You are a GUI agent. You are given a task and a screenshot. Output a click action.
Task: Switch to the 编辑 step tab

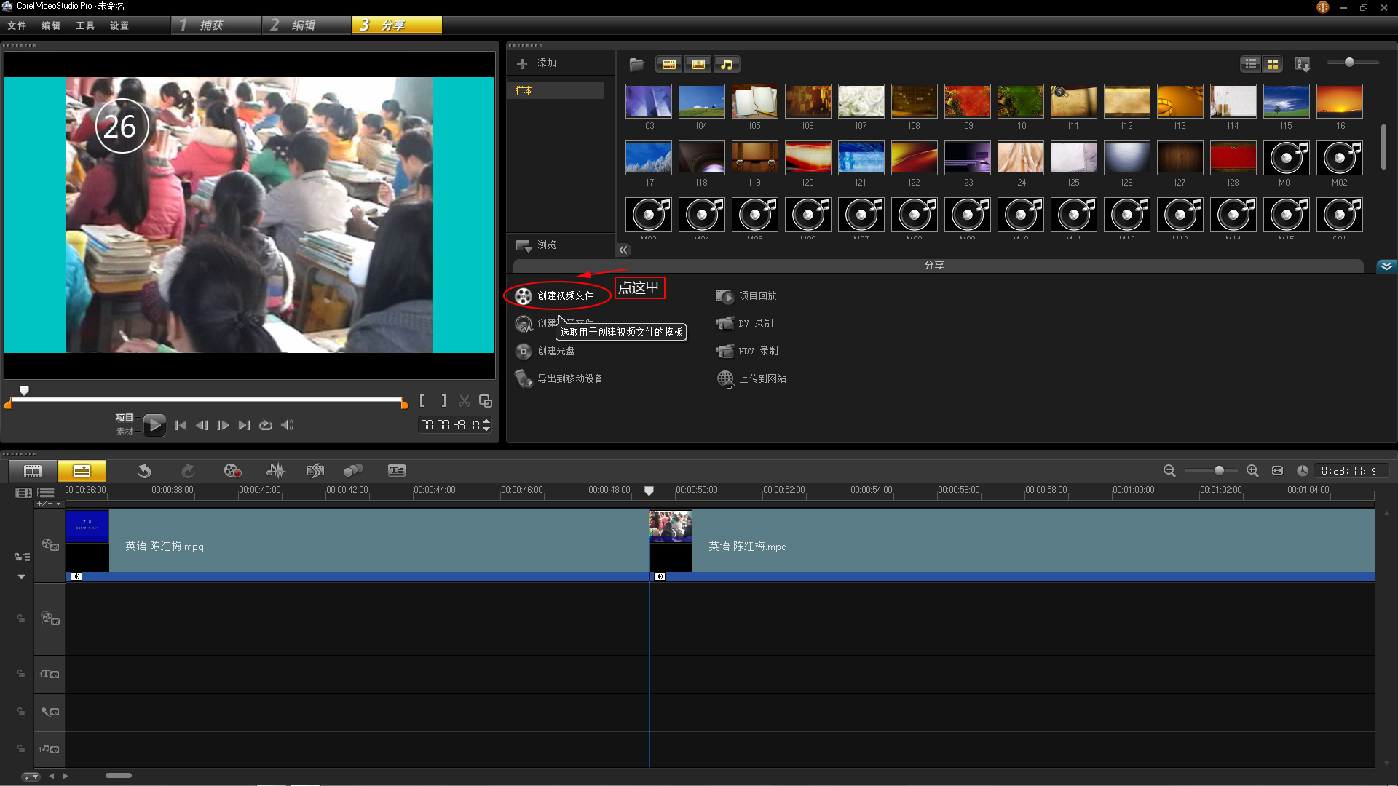pos(304,25)
